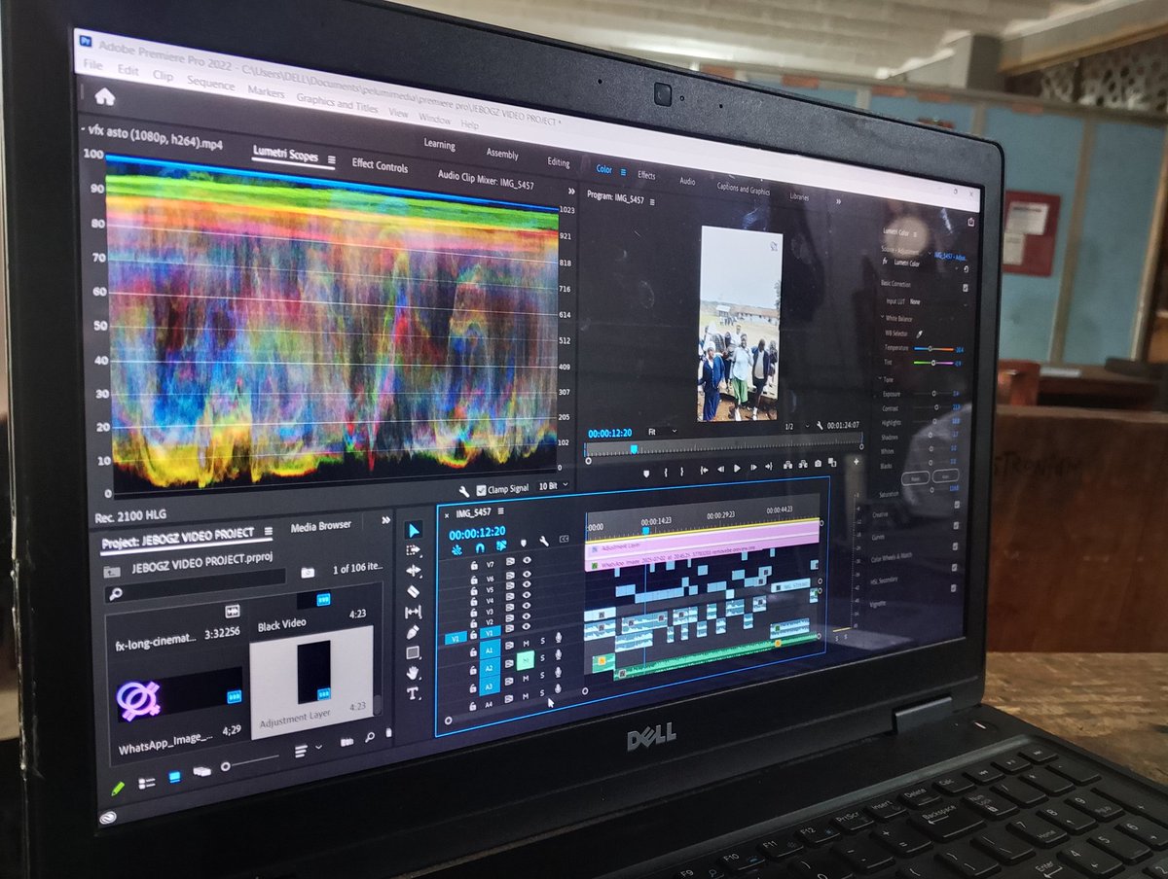Image resolution: width=1168 pixels, height=879 pixels.
Task: Click the Linked Selection icon in timeline
Action: pyautogui.click(x=501, y=546)
